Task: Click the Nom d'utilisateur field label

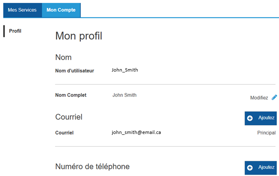Action: (75, 71)
